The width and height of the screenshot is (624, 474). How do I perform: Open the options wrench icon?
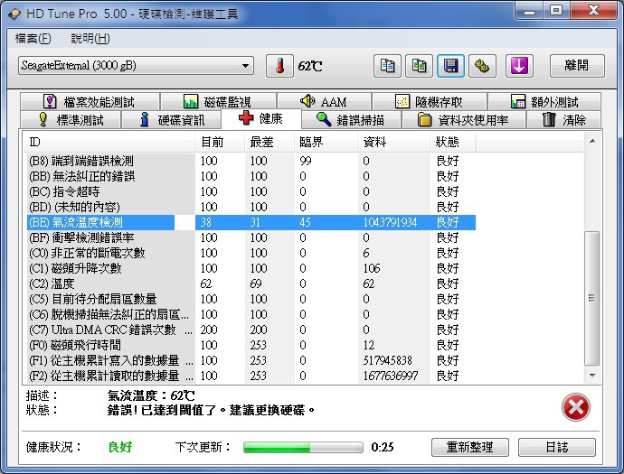tap(482, 66)
